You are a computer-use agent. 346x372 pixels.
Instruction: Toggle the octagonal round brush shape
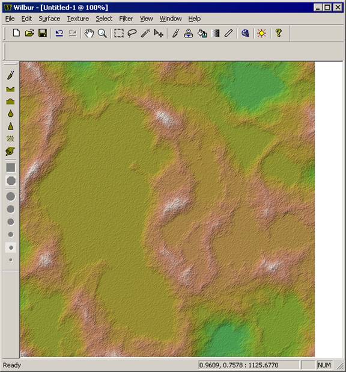(11, 181)
